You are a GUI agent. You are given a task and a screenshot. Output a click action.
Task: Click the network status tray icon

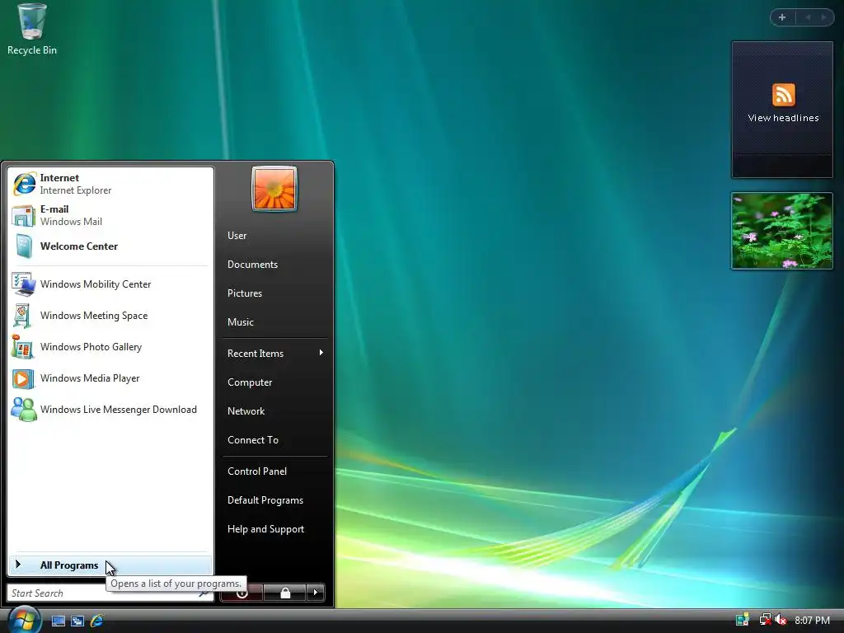(x=764, y=620)
